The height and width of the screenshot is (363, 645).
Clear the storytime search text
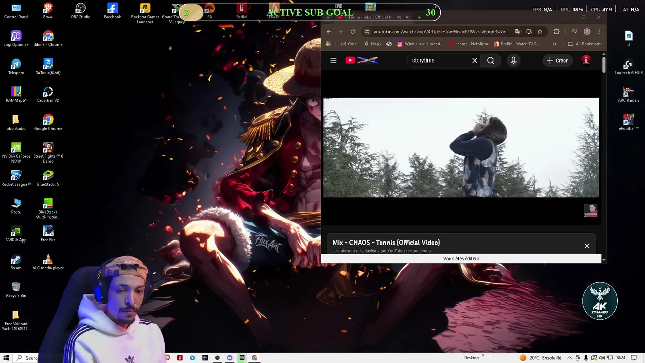[474, 60]
